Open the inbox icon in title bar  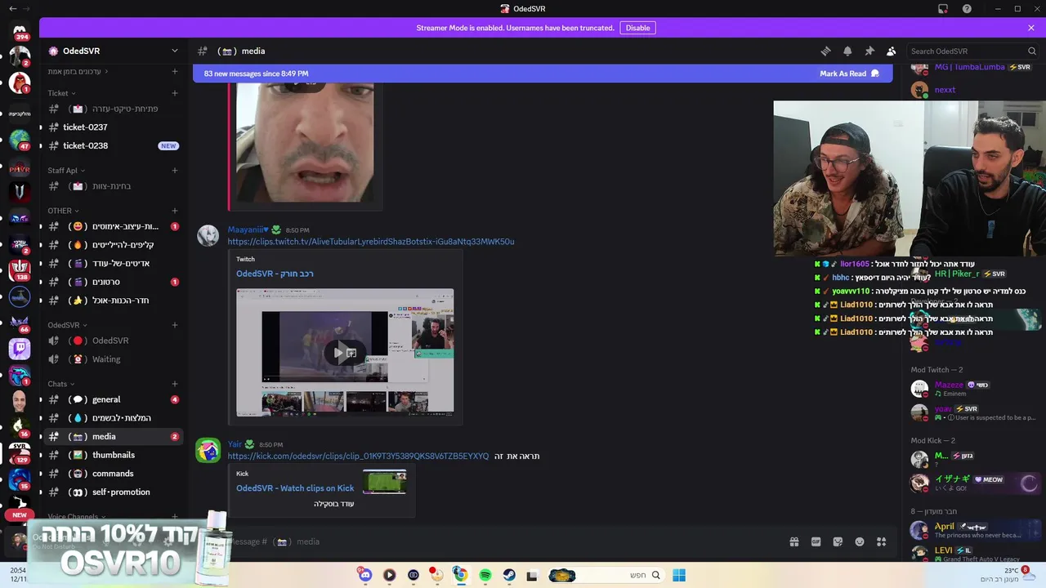(x=943, y=9)
